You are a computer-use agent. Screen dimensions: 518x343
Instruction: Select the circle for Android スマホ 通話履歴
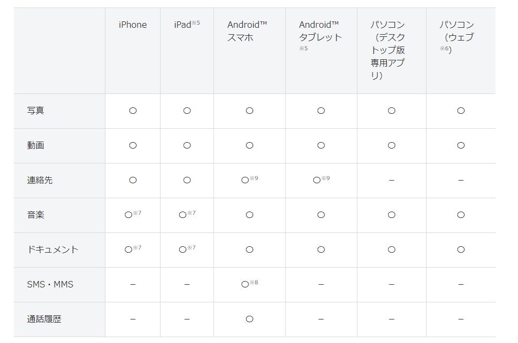(249, 319)
